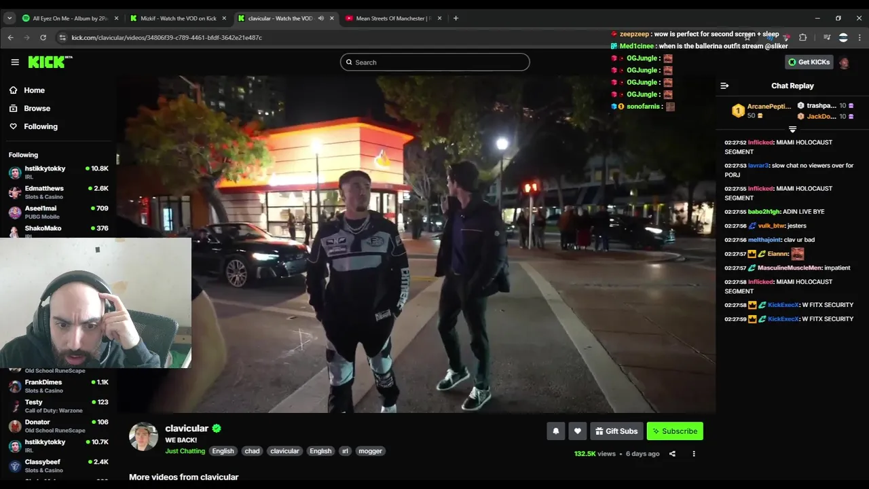
Task: Expand the gift leaderboard arrow
Action: (792, 129)
